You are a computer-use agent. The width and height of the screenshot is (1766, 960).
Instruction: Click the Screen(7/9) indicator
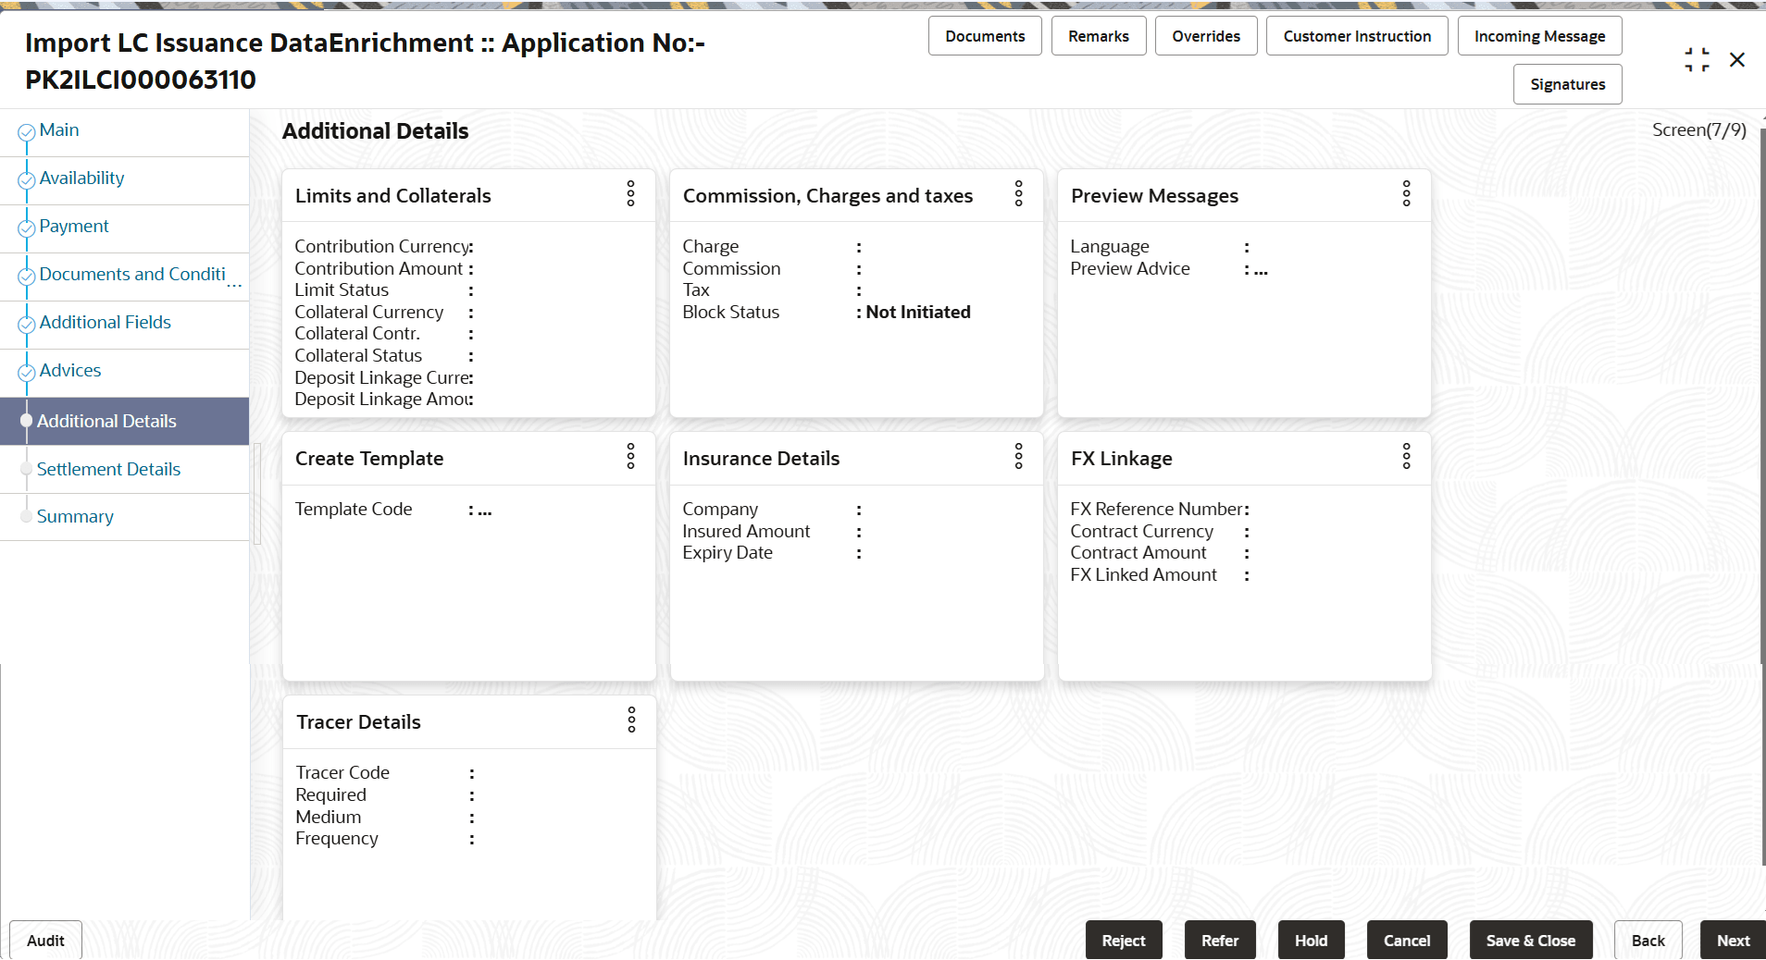point(1699,130)
